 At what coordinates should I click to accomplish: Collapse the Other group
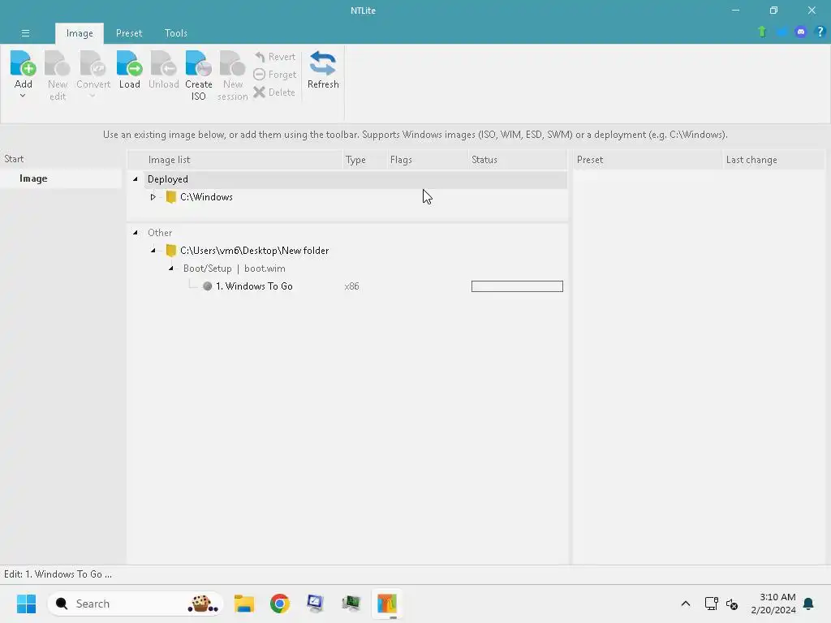(136, 233)
